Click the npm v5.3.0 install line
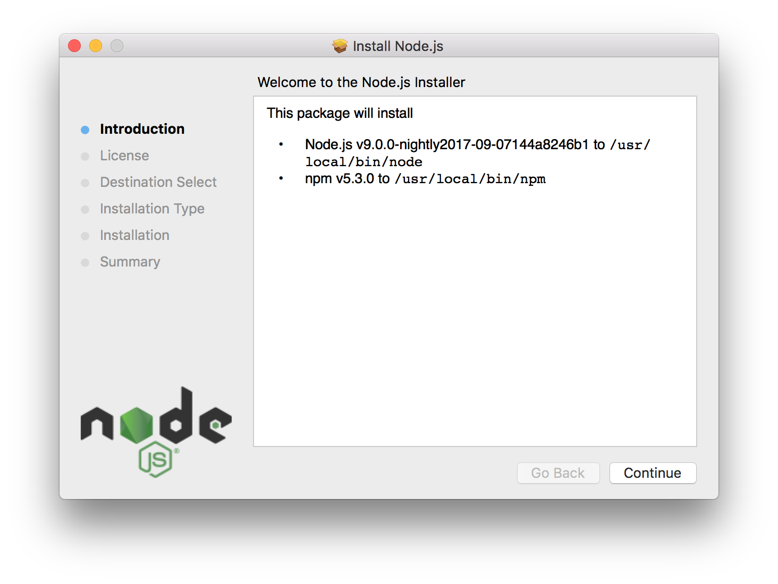Image resolution: width=778 pixels, height=584 pixels. coord(425,179)
